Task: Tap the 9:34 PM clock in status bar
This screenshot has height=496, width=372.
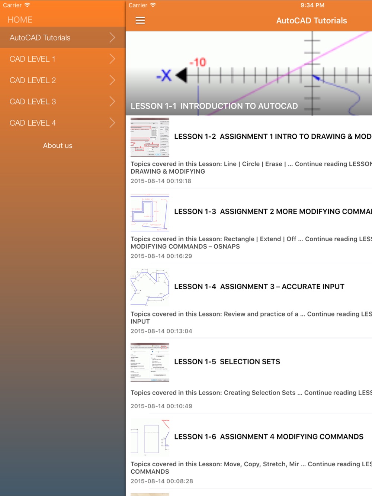Action: click(312, 5)
